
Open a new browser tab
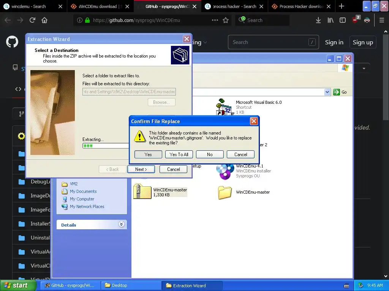pos(342,6)
